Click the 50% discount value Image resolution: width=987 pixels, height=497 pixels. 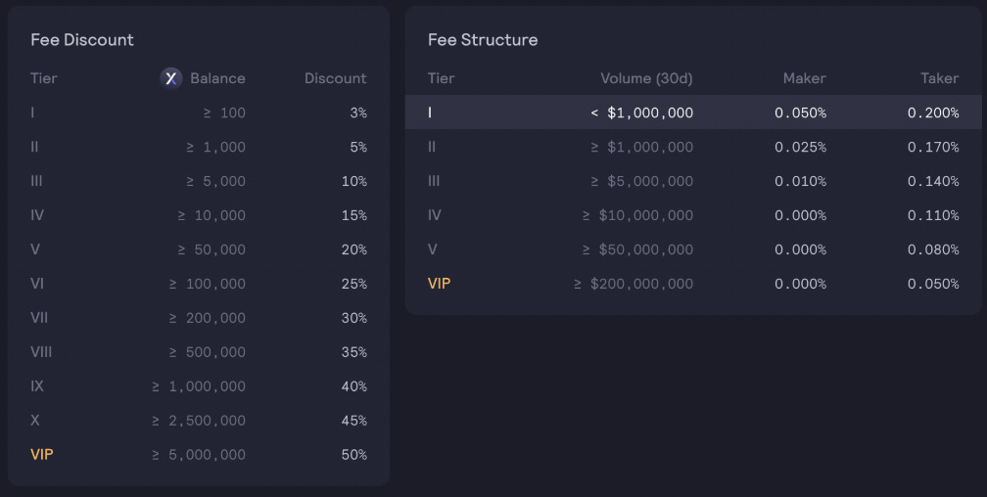pos(353,454)
